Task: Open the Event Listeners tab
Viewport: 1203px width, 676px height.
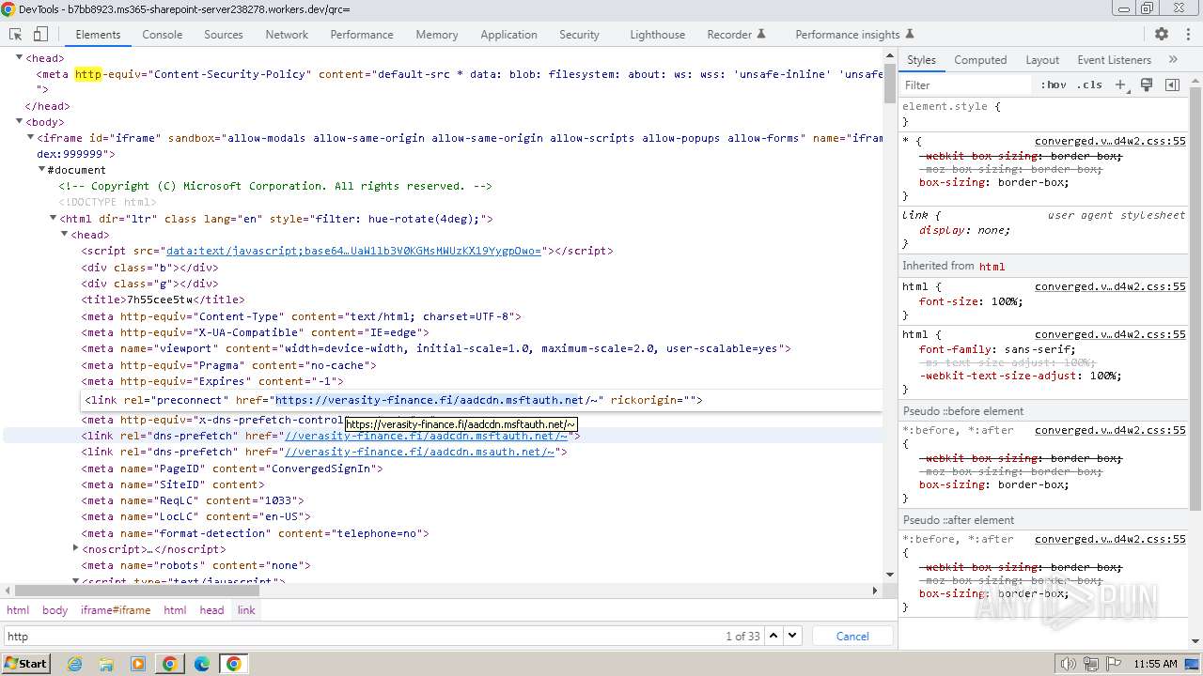Action: 1115,59
